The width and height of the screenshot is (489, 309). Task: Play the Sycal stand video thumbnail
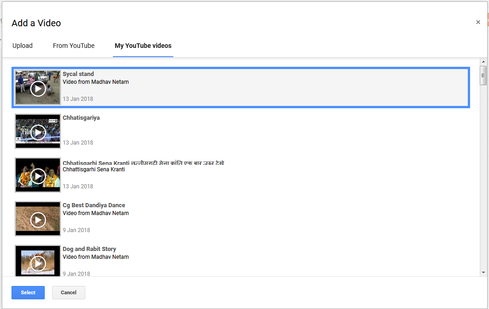[x=38, y=88]
